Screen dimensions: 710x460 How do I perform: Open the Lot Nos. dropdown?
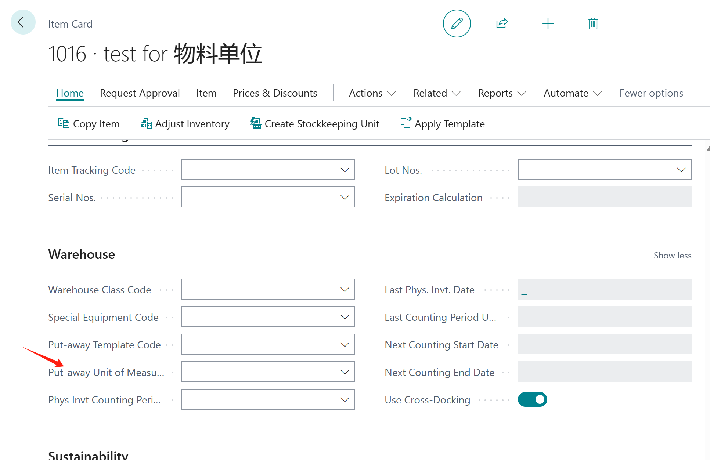(x=681, y=170)
